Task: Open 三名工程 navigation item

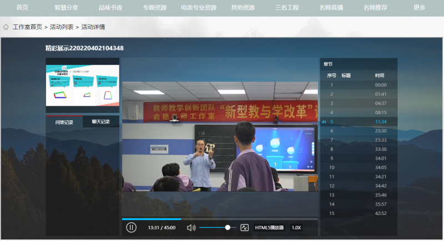Action: tap(287, 8)
